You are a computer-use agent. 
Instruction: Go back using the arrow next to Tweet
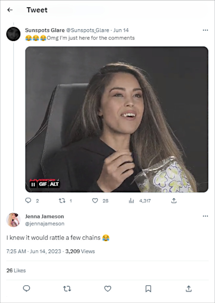pyautogui.click(x=10, y=10)
